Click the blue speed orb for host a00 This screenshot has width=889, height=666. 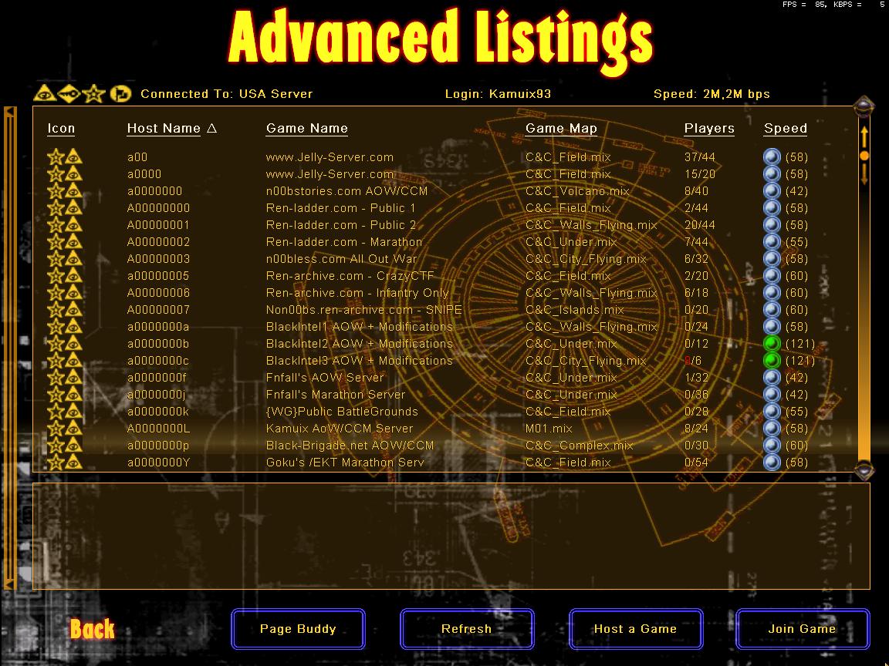point(772,157)
